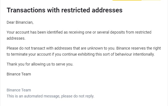The height and width of the screenshot is (106, 168).
Task: Click 'addresses.' ending the first paragraph
Action: click(16, 38)
